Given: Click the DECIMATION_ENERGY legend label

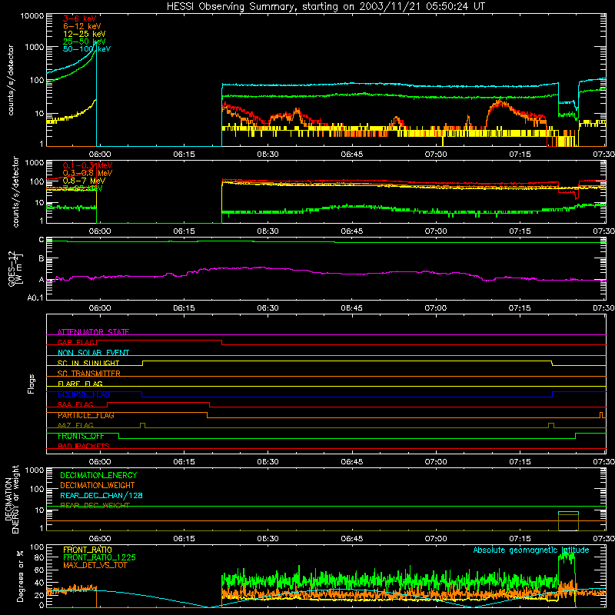Looking at the screenshot, I should pyautogui.click(x=98, y=475).
